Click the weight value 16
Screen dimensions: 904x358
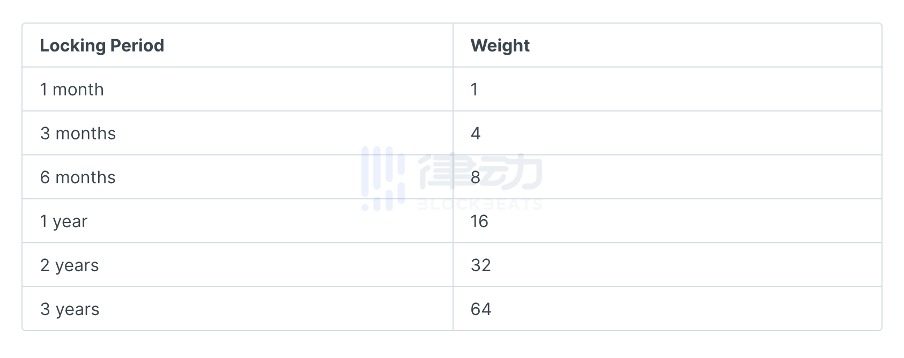(479, 221)
